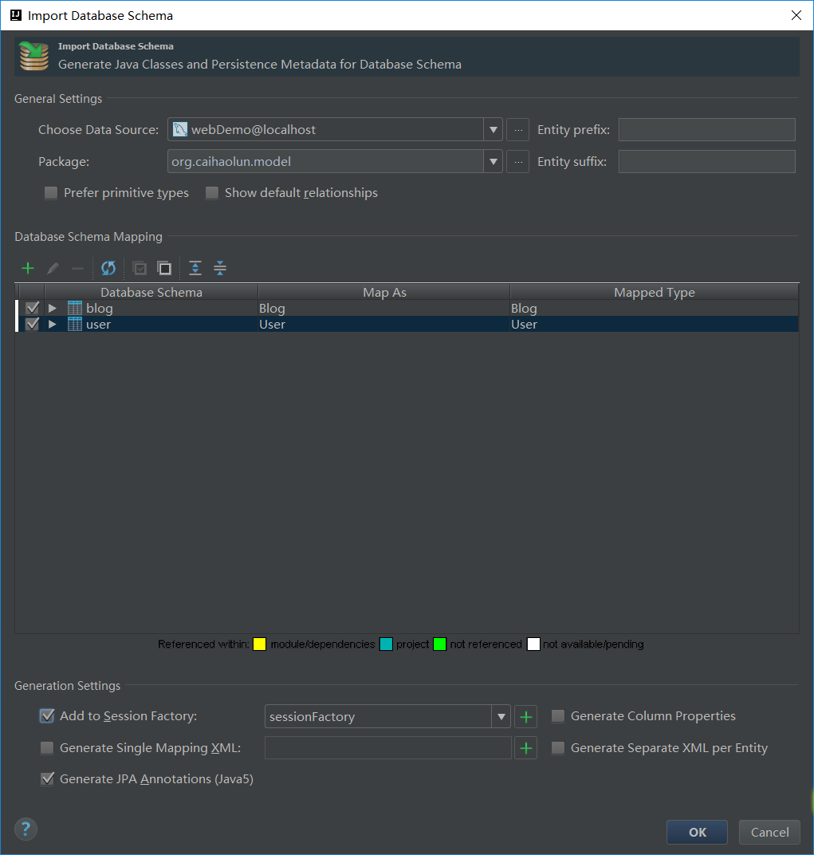Uncheck the user table checkbox
This screenshot has height=855, width=814.
32,325
